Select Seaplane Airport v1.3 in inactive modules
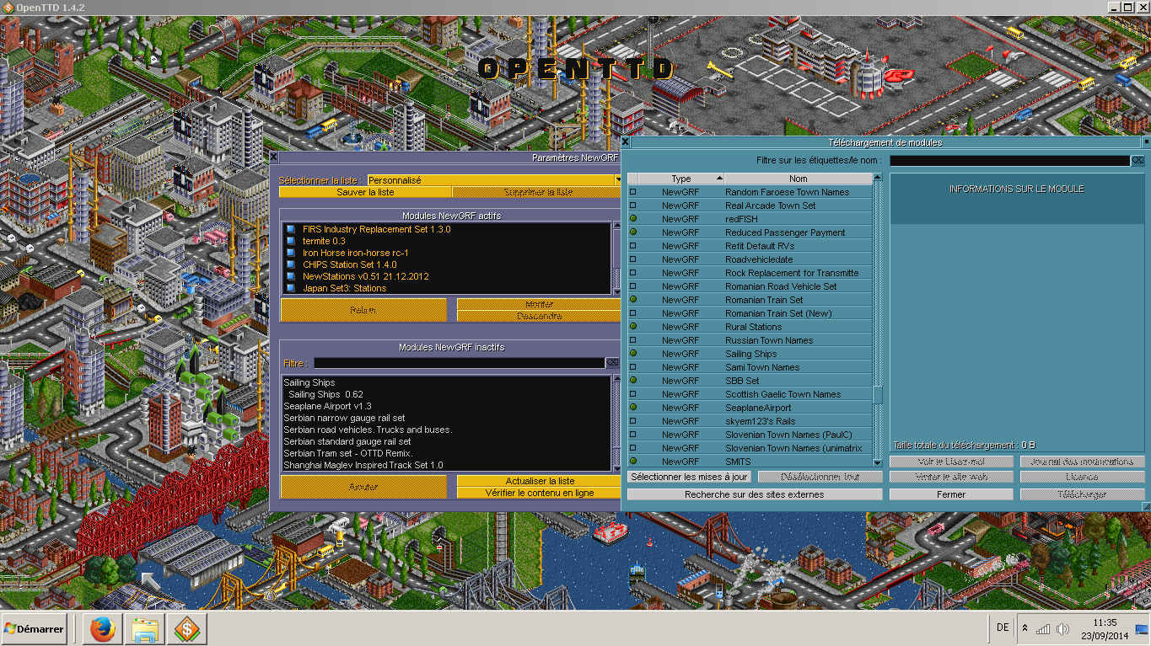This screenshot has height=646, width=1151. coord(447,406)
